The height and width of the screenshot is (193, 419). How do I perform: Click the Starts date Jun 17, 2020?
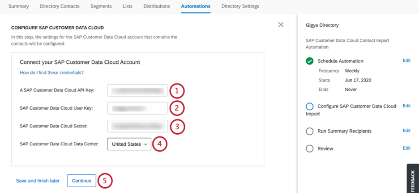(358, 80)
